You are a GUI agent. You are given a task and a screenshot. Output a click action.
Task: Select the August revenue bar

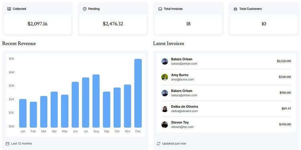pyautogui.click(x=96, y=101)
